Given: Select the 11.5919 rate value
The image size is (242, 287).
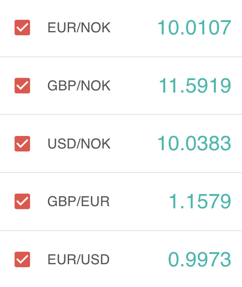Looking at the screenshot, I should click(195, 86).
